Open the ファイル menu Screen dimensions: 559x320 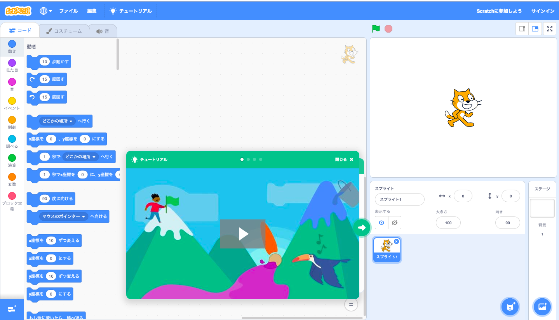[68, 11]
